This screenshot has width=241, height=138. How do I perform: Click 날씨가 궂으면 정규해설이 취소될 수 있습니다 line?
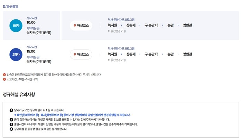39,110
